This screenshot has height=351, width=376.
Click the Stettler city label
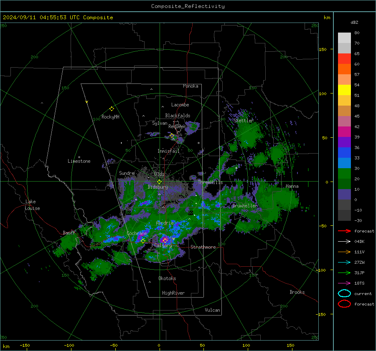tap(244, 121)
